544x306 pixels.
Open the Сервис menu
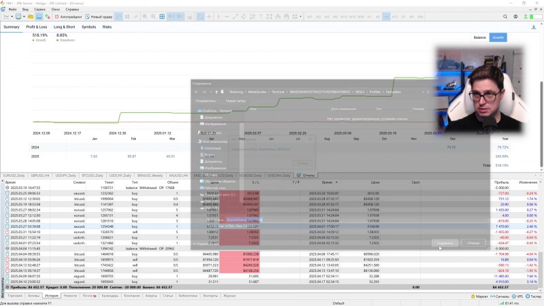tap(40, 10)
